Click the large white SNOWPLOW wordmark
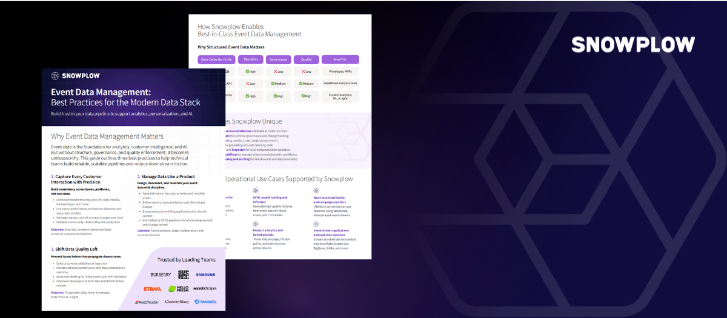Screen dimensions: 727x318 point(633,45)
